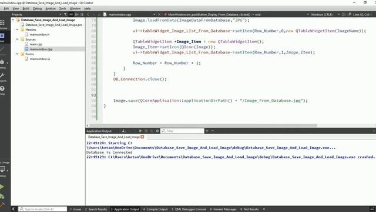
Task: Click DB_Connection.close() code line
Action: click(x=140, y=79)
